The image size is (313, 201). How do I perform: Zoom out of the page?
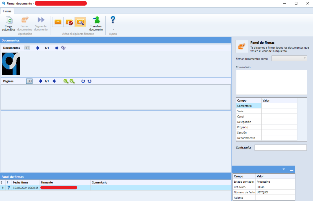click(72, 81)
